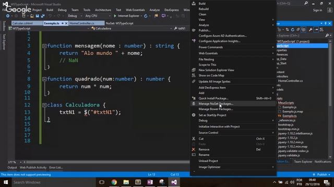Click the Refresh browser icon next to Internet Explorer

tap(146, 16)
